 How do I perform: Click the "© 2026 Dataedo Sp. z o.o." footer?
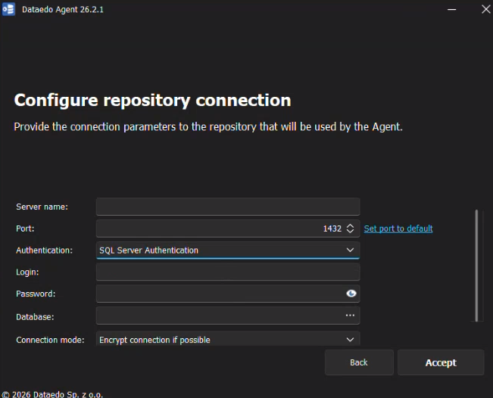pyautogui.click(x=52, y=394)
